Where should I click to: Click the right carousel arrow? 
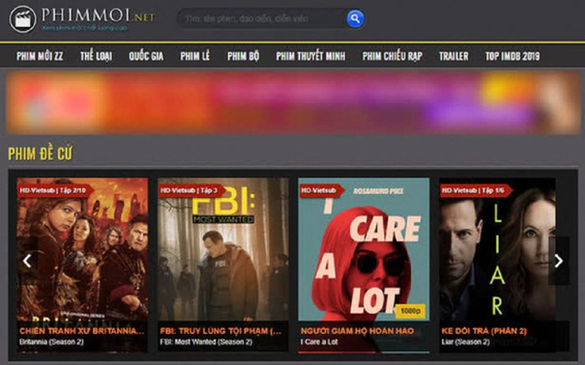(x=559, y=261)
